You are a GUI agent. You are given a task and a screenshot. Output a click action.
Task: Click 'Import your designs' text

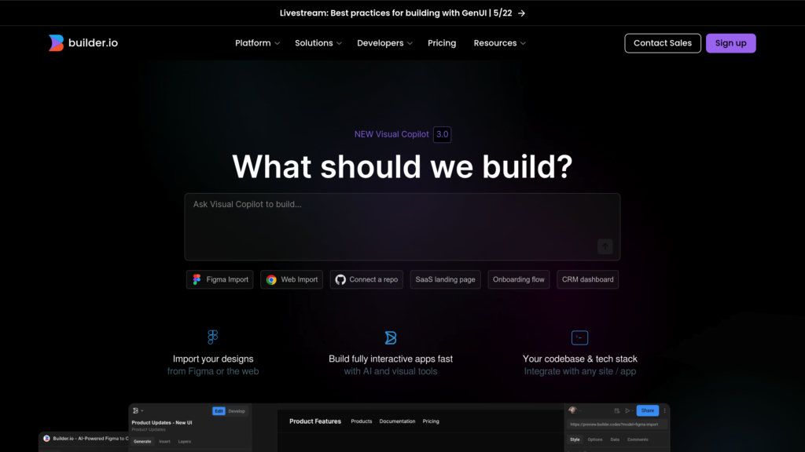(213, 359)
